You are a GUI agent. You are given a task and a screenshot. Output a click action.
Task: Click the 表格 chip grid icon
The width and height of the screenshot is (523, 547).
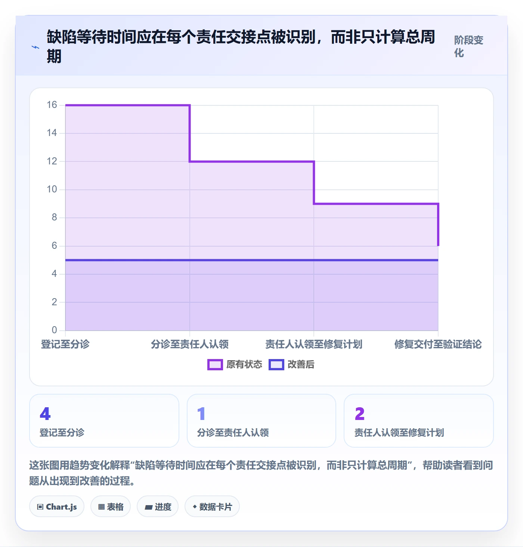click(x=101, y=507)
